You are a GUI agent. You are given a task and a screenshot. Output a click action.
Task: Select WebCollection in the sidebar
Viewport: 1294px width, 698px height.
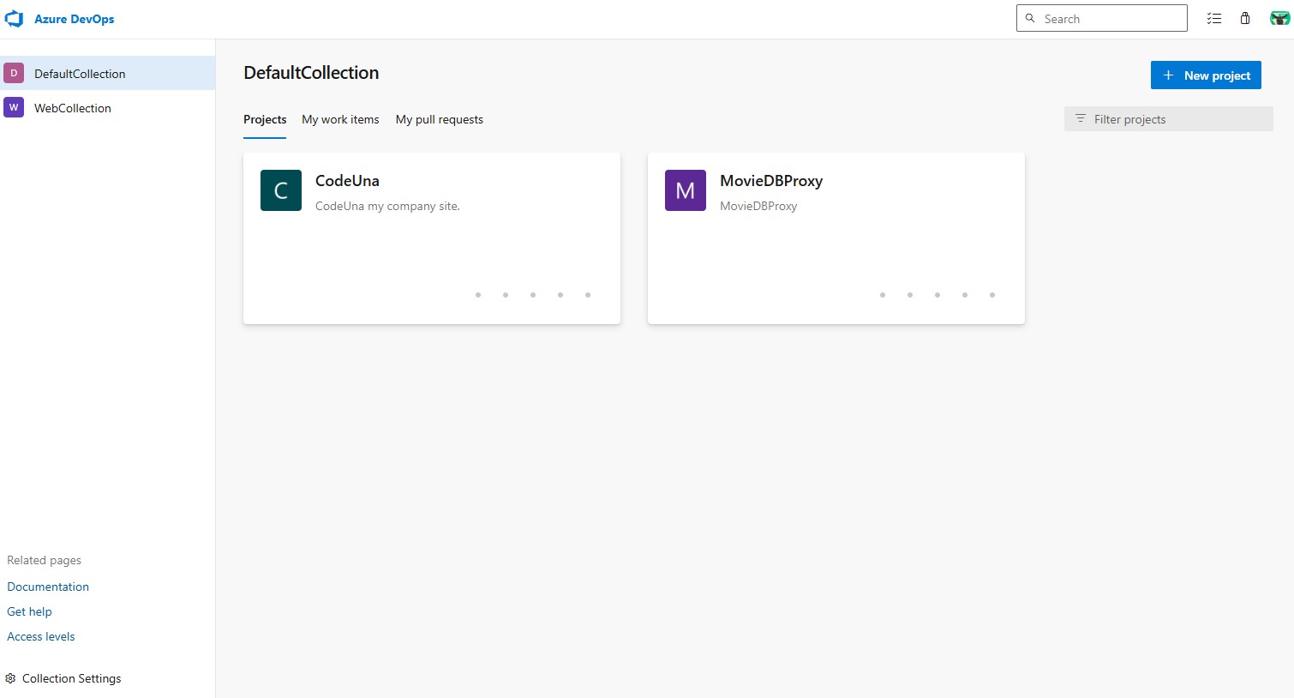coord(108,107)
